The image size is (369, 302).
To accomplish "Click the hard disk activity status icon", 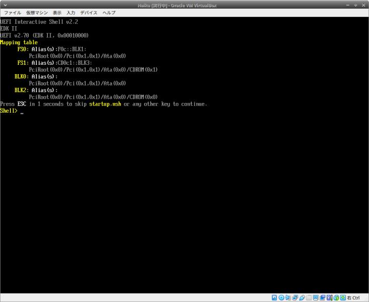I will tap(274, 298).
